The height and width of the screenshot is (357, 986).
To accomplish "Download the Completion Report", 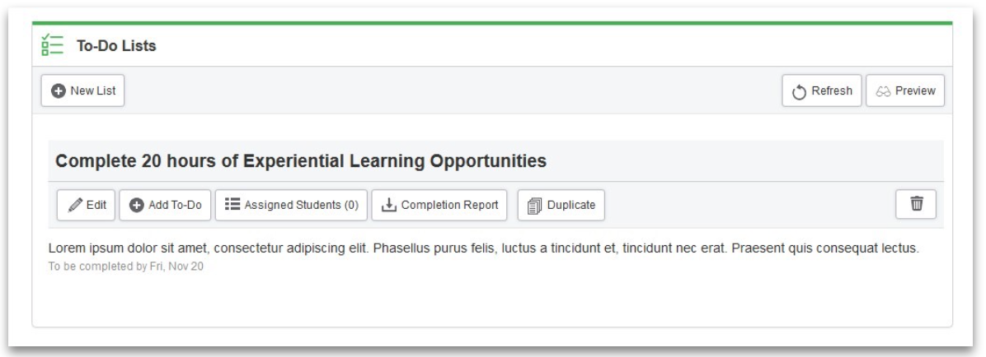I will coord(439,205).
